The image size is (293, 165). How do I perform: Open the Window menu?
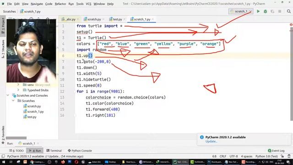[99, 4]
